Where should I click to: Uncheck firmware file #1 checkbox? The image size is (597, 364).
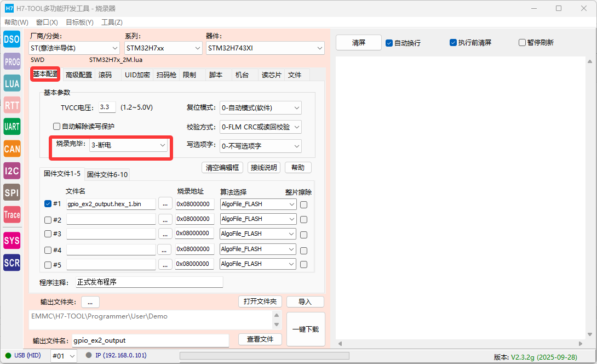(x=48, y=204)
